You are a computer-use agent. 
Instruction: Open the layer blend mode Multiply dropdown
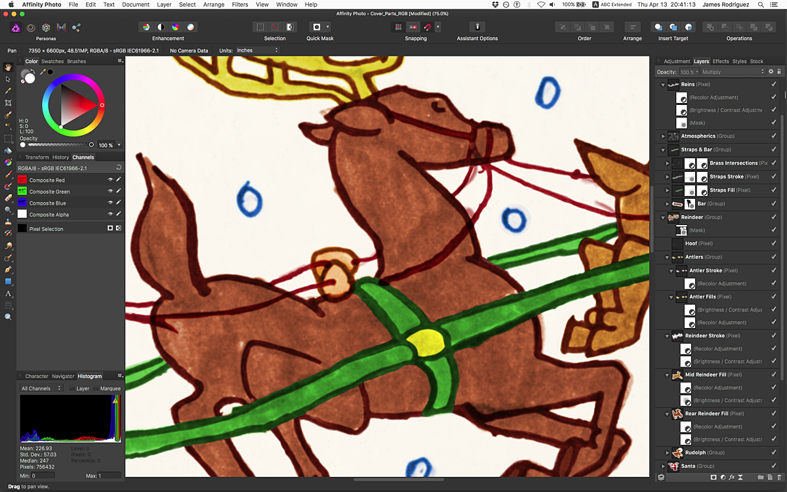pyautogui.click(x=733, y=72)
